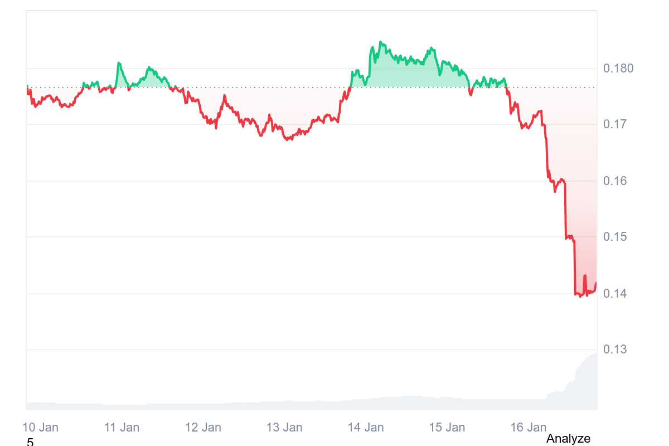Click the number 5 below the chart
This screenshot has height=446, width=669.
pyautogui.click(x=30, y=443)
